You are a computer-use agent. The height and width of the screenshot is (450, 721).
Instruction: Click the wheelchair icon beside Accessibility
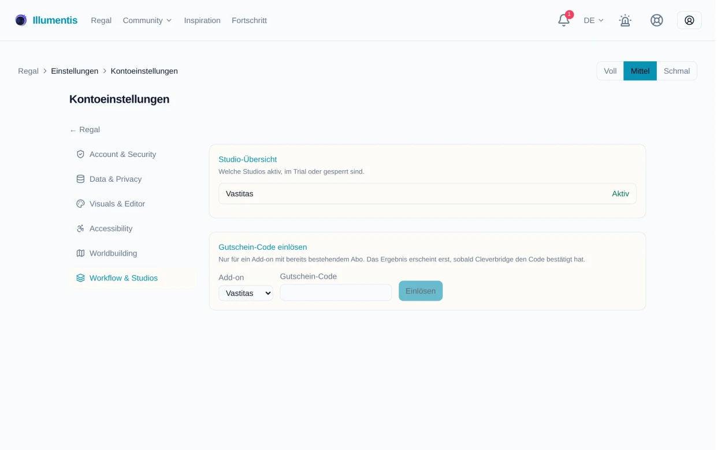coord(80,229)
